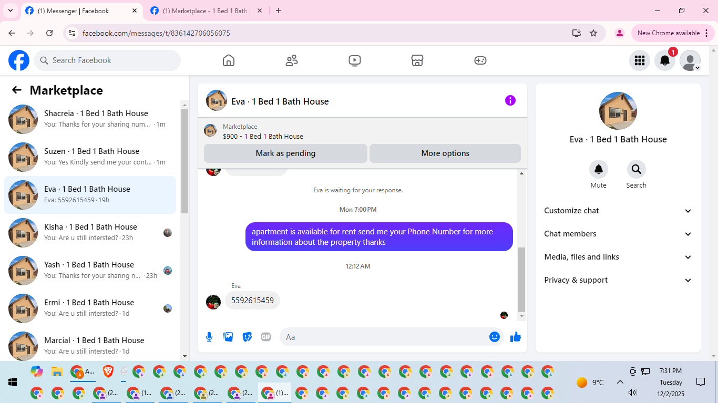The width and height of the screenshot is (718, 403).
Task: Open Chrome tab search dropdown arrow
Action: 10,11
